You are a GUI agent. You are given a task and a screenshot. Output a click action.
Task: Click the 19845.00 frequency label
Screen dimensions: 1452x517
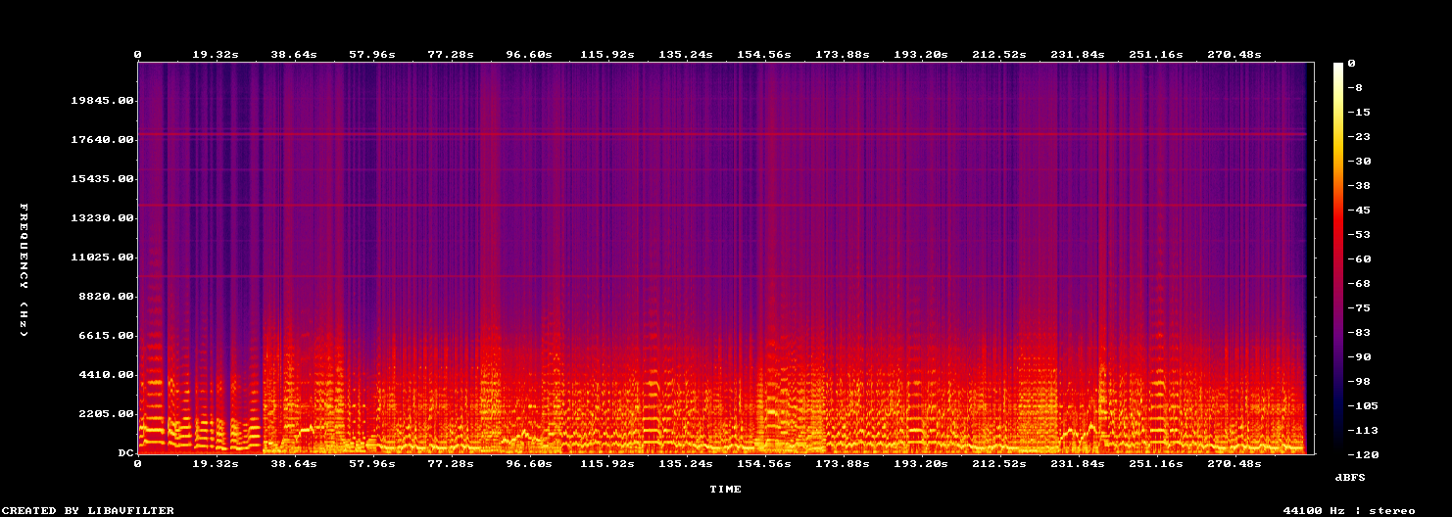(102, 101)
